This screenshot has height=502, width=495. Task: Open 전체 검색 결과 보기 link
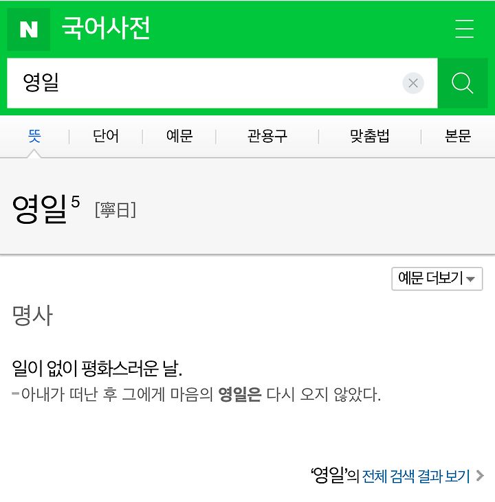(416, 476)
